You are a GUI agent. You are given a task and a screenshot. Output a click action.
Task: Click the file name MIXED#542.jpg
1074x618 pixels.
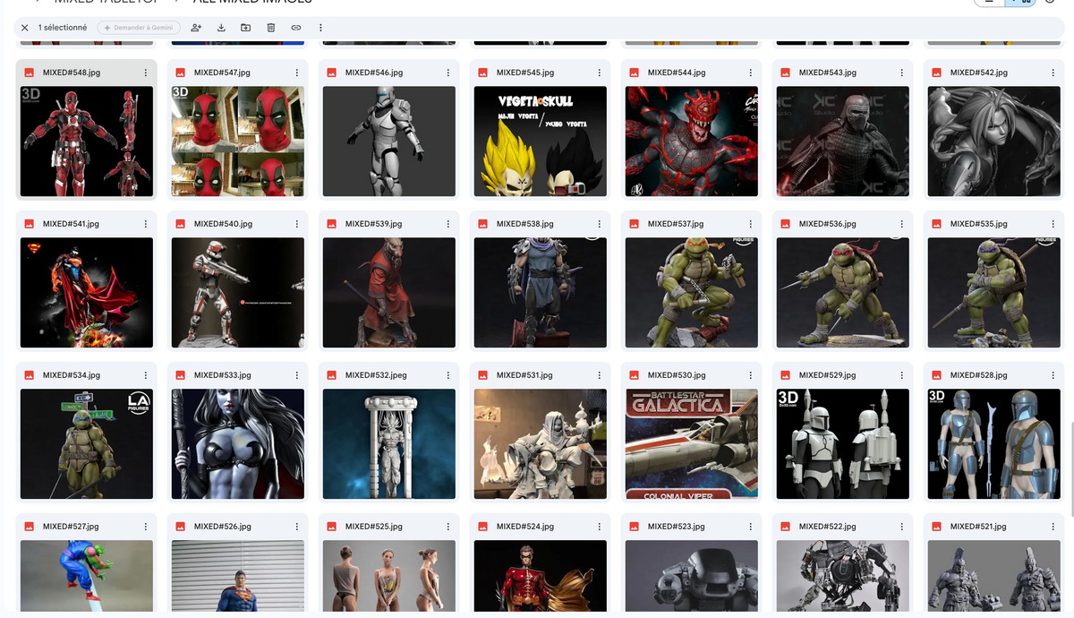click(979, 73)
